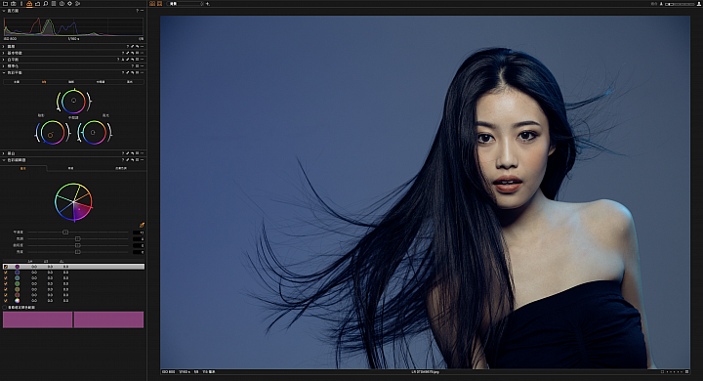Toggle the teal color range checkbox
Image resolution: width=703 pixels, height=381 pixels.
tap(6, 277)
